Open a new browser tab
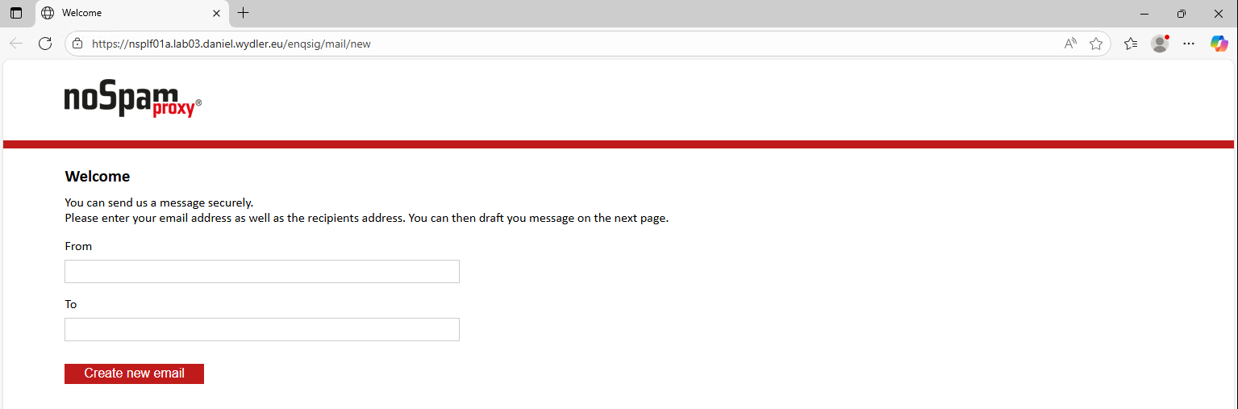The image size is (1238, 409). click(x=244, y=13)
